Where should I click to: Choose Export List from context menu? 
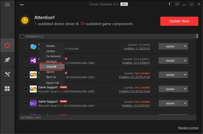click(53, 83)
